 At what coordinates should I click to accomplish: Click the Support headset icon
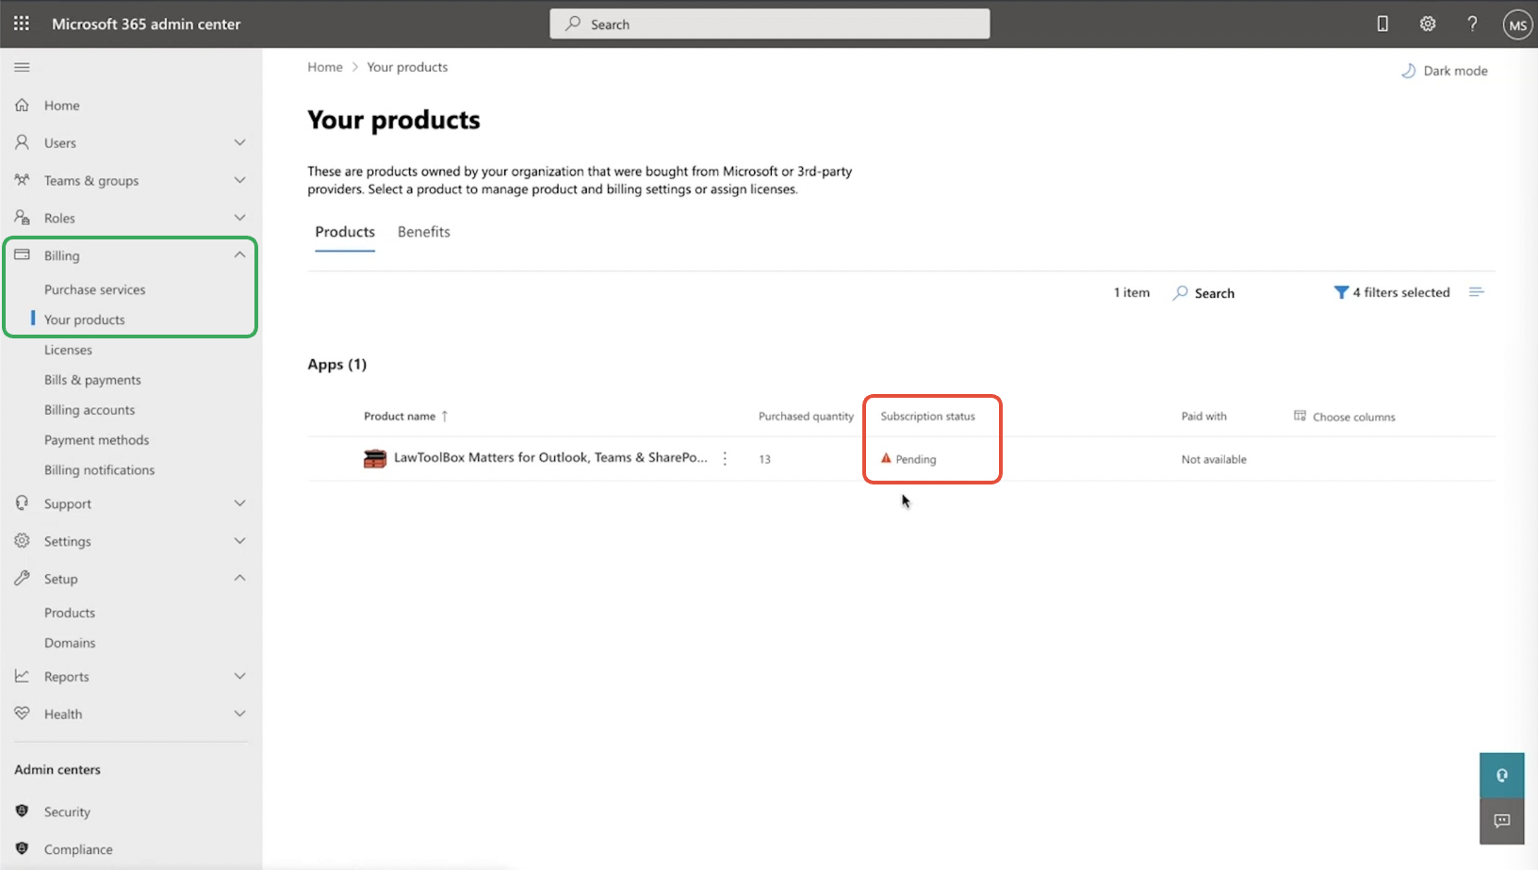coord(22,503)
